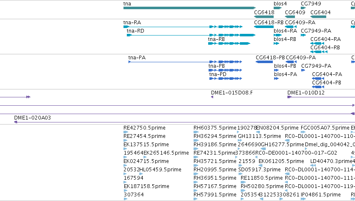Select EST EK024715.5prime
355x201 pixels.
coord(146,162)
